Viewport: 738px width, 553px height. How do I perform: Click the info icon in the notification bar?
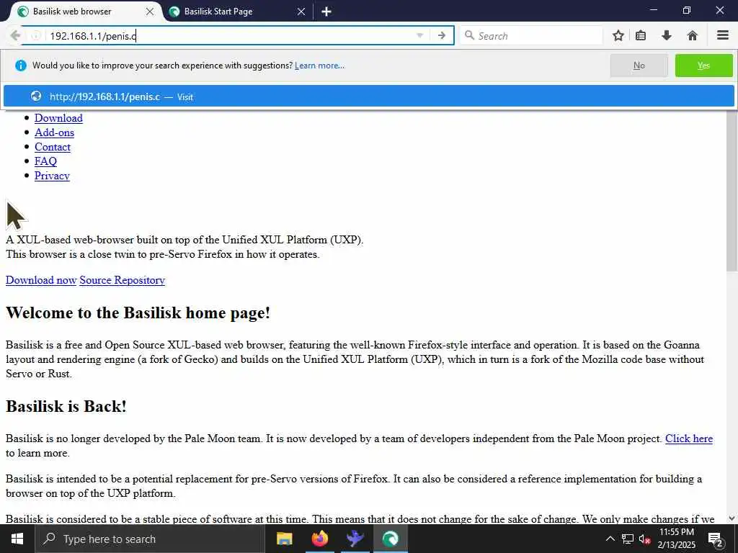click(x=21, y=66)
